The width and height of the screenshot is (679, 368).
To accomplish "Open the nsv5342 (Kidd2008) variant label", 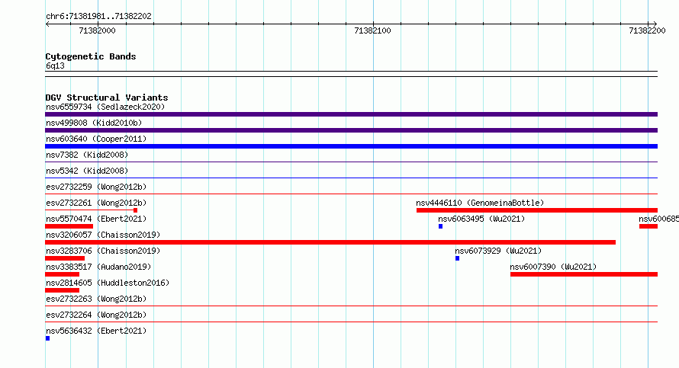I will point(87,171).
